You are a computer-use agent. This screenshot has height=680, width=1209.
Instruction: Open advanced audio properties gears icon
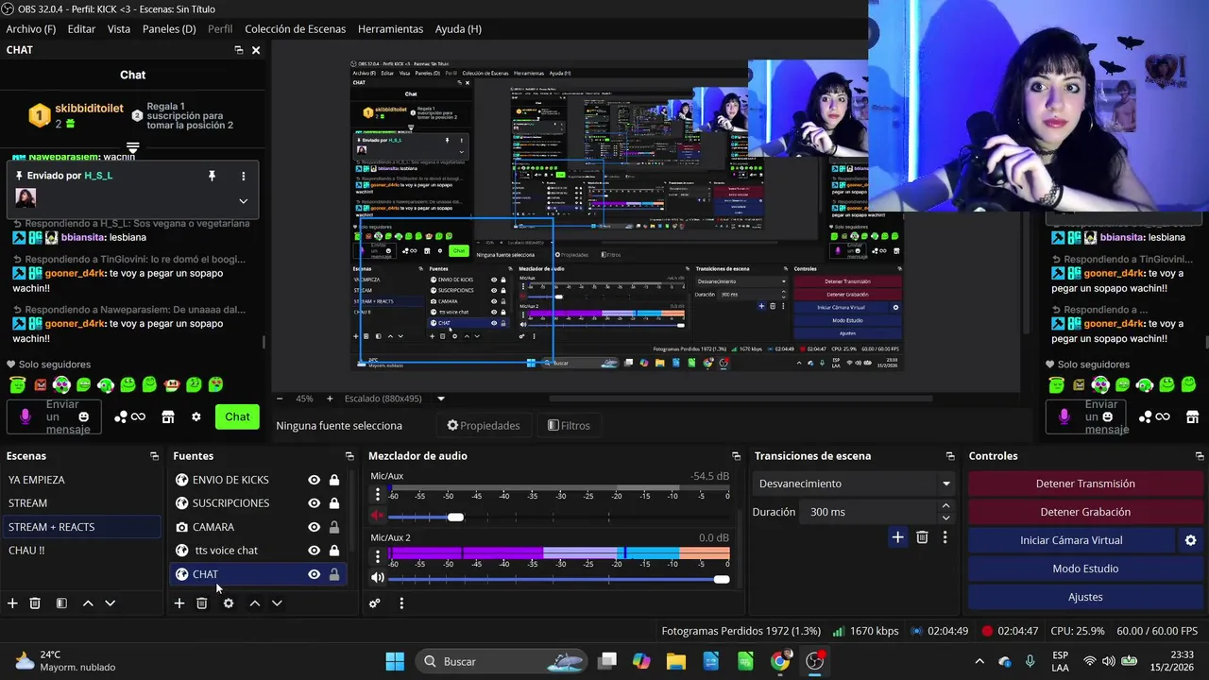point(375,603)
